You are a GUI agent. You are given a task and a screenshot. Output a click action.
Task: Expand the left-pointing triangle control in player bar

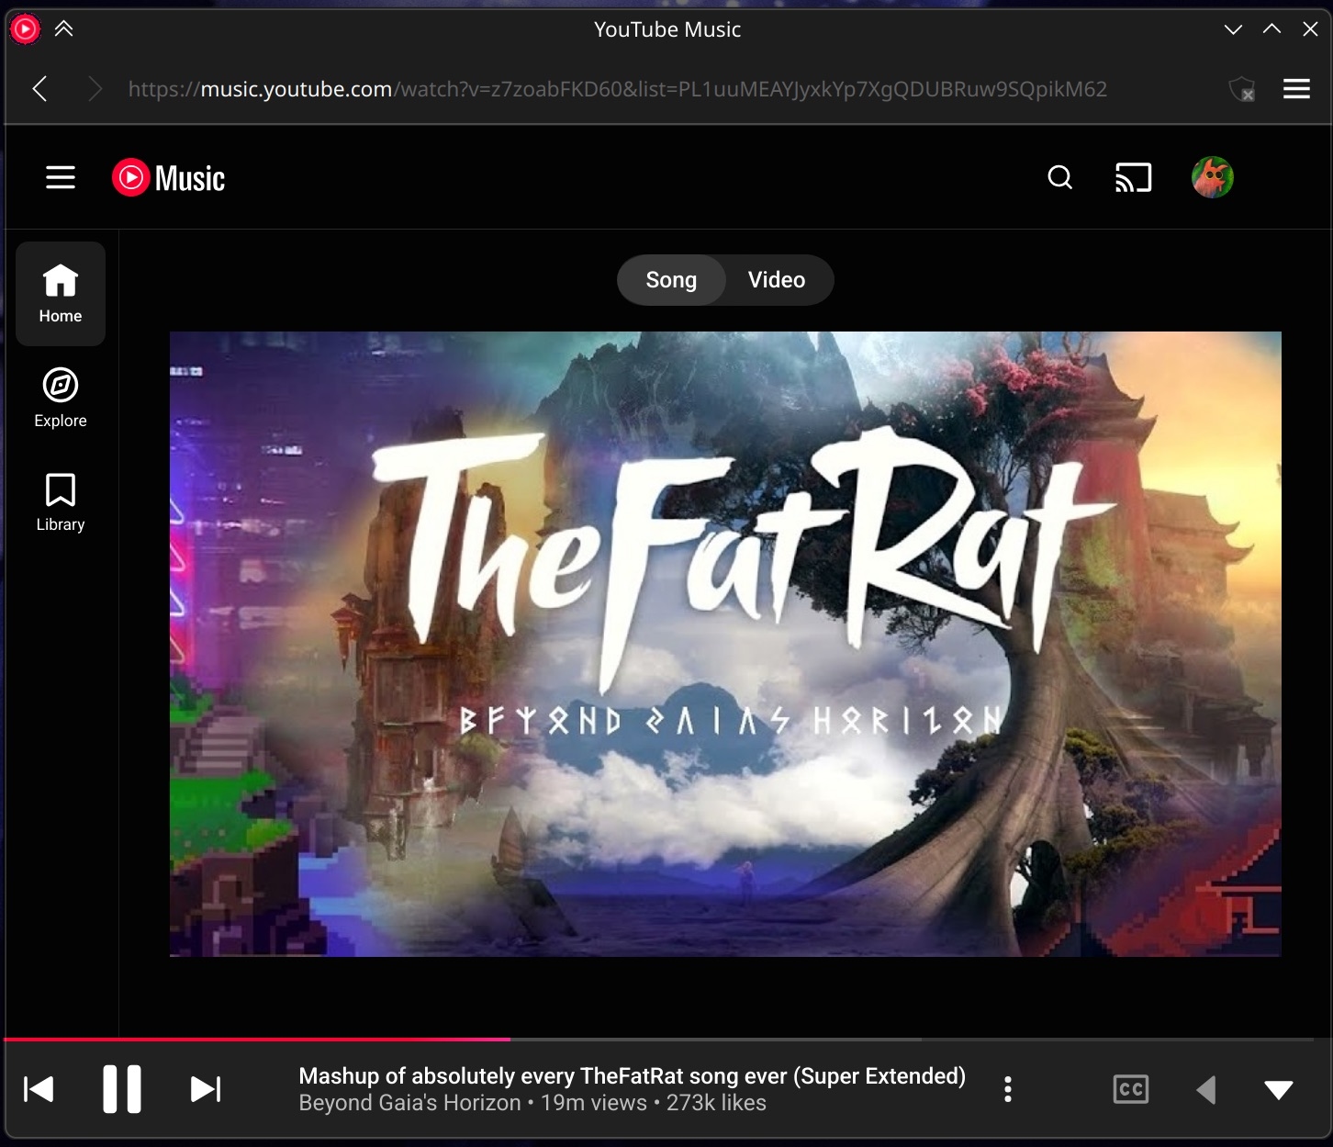click(x=1206, y=1089)
